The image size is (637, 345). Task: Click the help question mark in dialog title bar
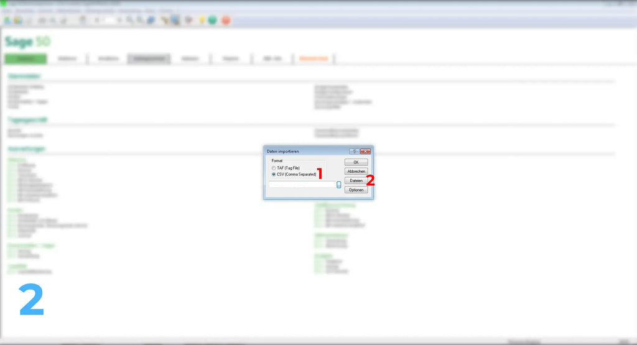[x=353, y=151]
